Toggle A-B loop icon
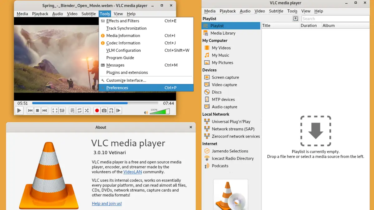 click(111, 110)
